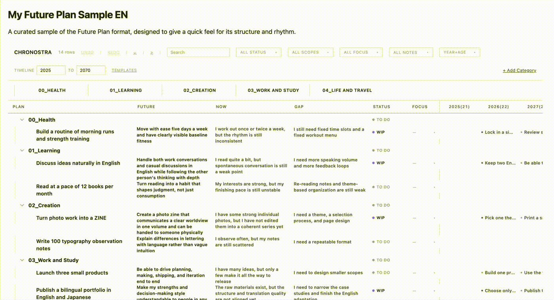
Task: Collapse the 03_Work and Study category chevron
Action: 22,261
